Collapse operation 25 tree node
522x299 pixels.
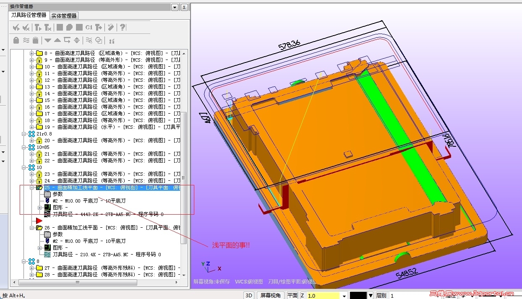[31, 187]
